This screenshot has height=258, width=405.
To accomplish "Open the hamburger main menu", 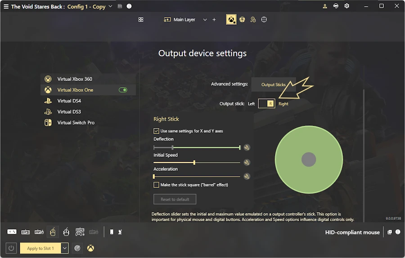I will [x=6, y=6].
